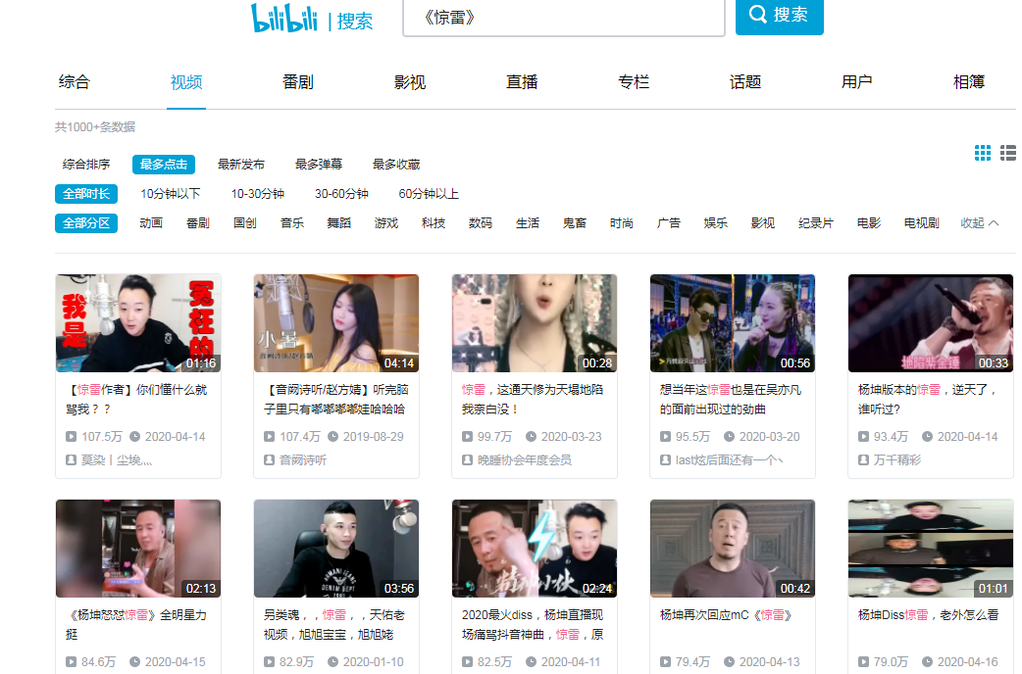Image resolution: width=1022 pixels, height=674 pixels.
Task: Open the 话题 tab
Action: (x=745, y=82)
